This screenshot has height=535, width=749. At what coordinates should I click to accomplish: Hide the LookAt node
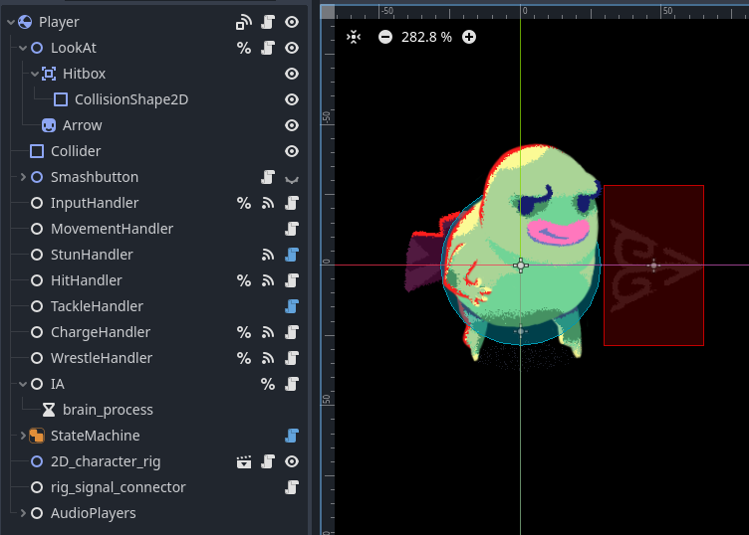tap(292, 48)
